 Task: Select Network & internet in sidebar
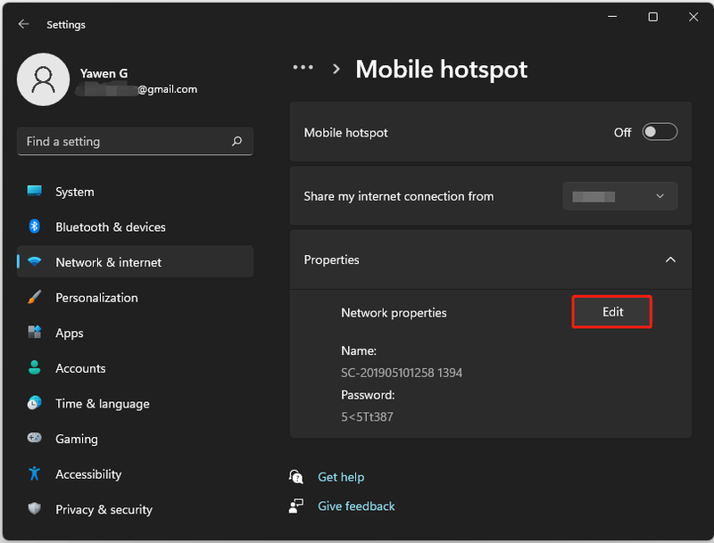136,261
